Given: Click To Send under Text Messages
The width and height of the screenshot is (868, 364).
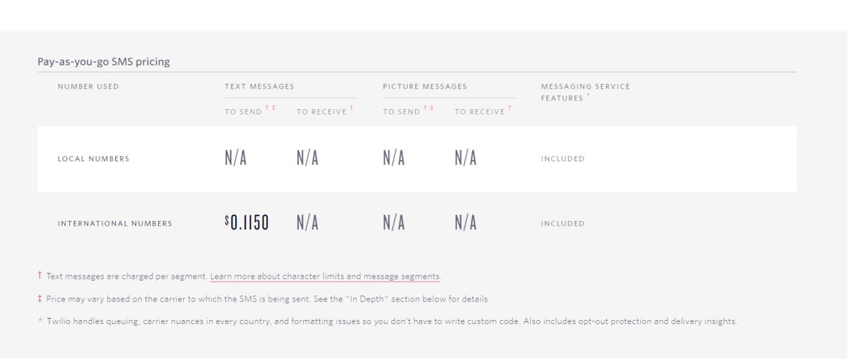Looking at the screenshot, I should 243,112.
